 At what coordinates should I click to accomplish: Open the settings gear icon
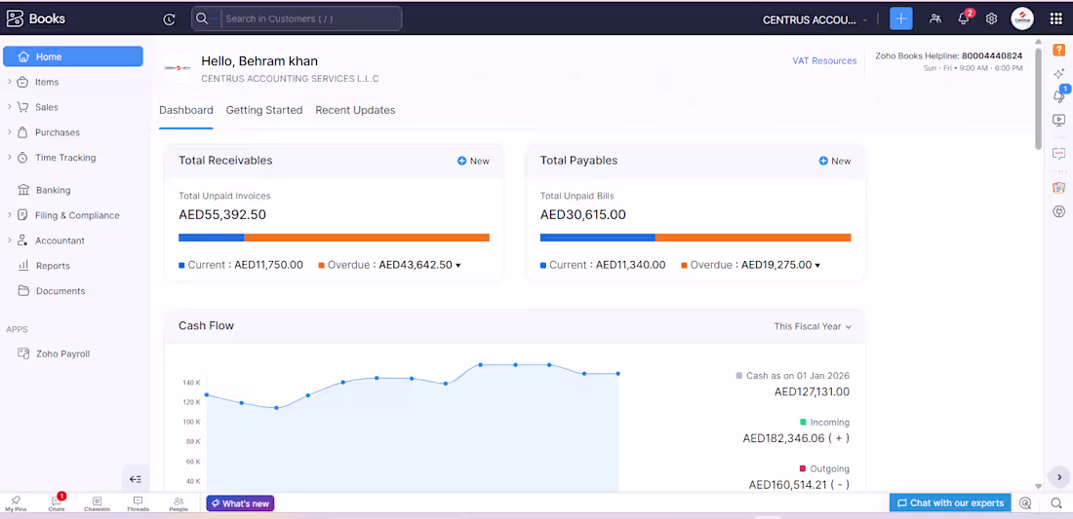coord(991,19)
